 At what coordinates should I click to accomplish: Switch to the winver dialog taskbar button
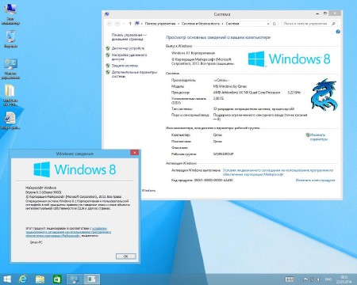point(91,279)
